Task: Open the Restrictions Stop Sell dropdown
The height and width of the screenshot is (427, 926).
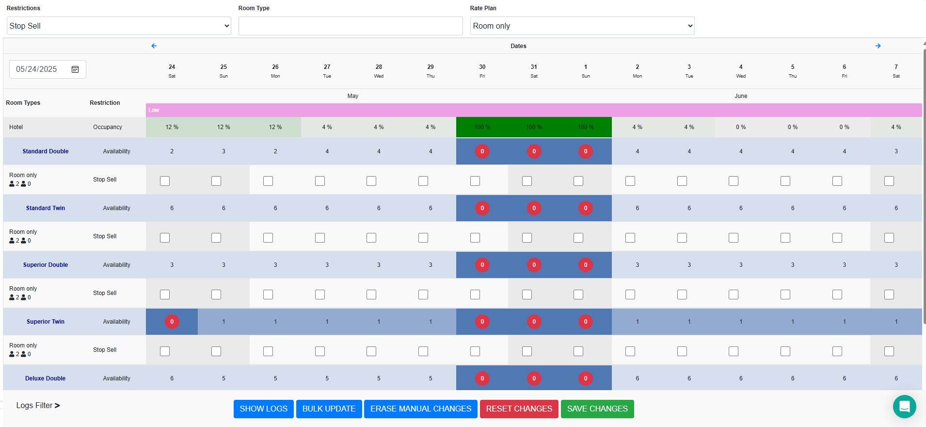Action: click(119, 26)
